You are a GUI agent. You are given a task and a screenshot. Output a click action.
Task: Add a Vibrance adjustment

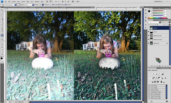[x=151, y=78]
